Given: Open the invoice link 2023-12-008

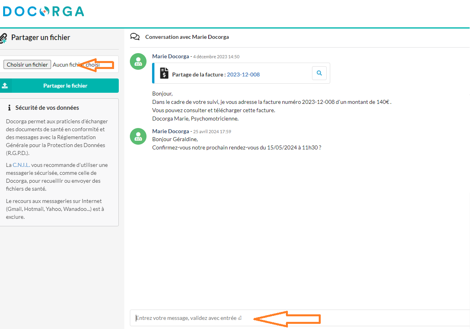Looking at the screenshot, I should pos(243,75).
